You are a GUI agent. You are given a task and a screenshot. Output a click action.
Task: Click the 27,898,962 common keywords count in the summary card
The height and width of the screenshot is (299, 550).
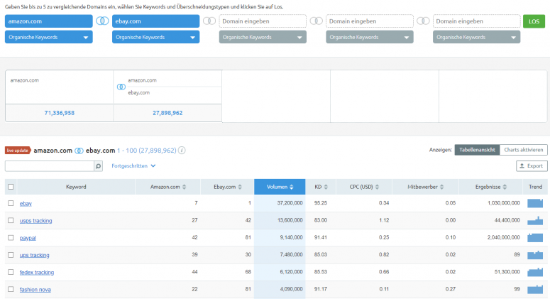coord(167,113)
